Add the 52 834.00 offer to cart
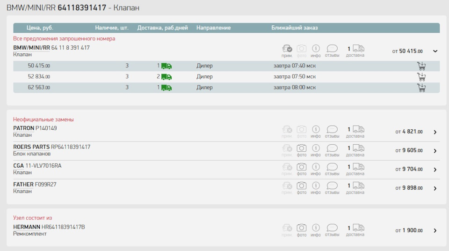449x251 pixels. pyautogui.click(x=421, y=77)
